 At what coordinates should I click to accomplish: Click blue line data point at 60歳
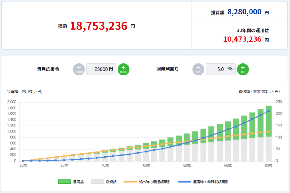click(x=268, y=111)
